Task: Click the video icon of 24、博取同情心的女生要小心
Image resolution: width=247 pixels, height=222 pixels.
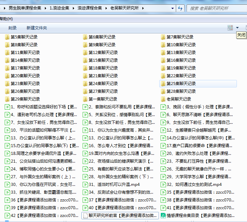Action: click(7, 169)
